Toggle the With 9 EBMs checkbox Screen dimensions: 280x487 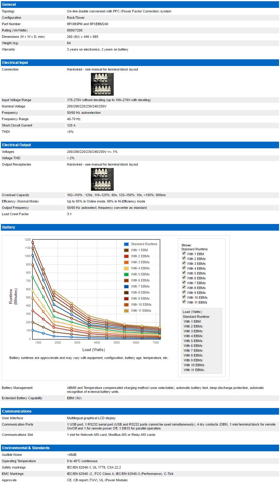(184, 292)
